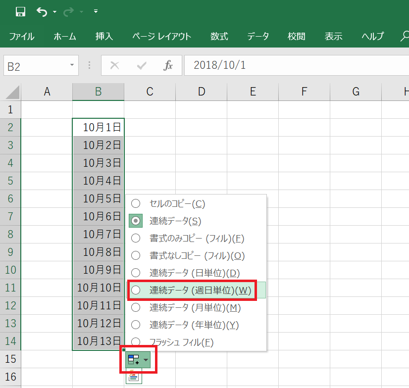This screenshot has width=409, height=388.
Task: Open the Customize Quick Access Toolbar dropdown
Action: pos(96,11)
